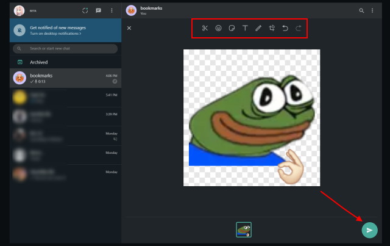Viewport: 390px width, 246px height.
Task: Click bookmarks title in chat header
Action: pos(151,8)
